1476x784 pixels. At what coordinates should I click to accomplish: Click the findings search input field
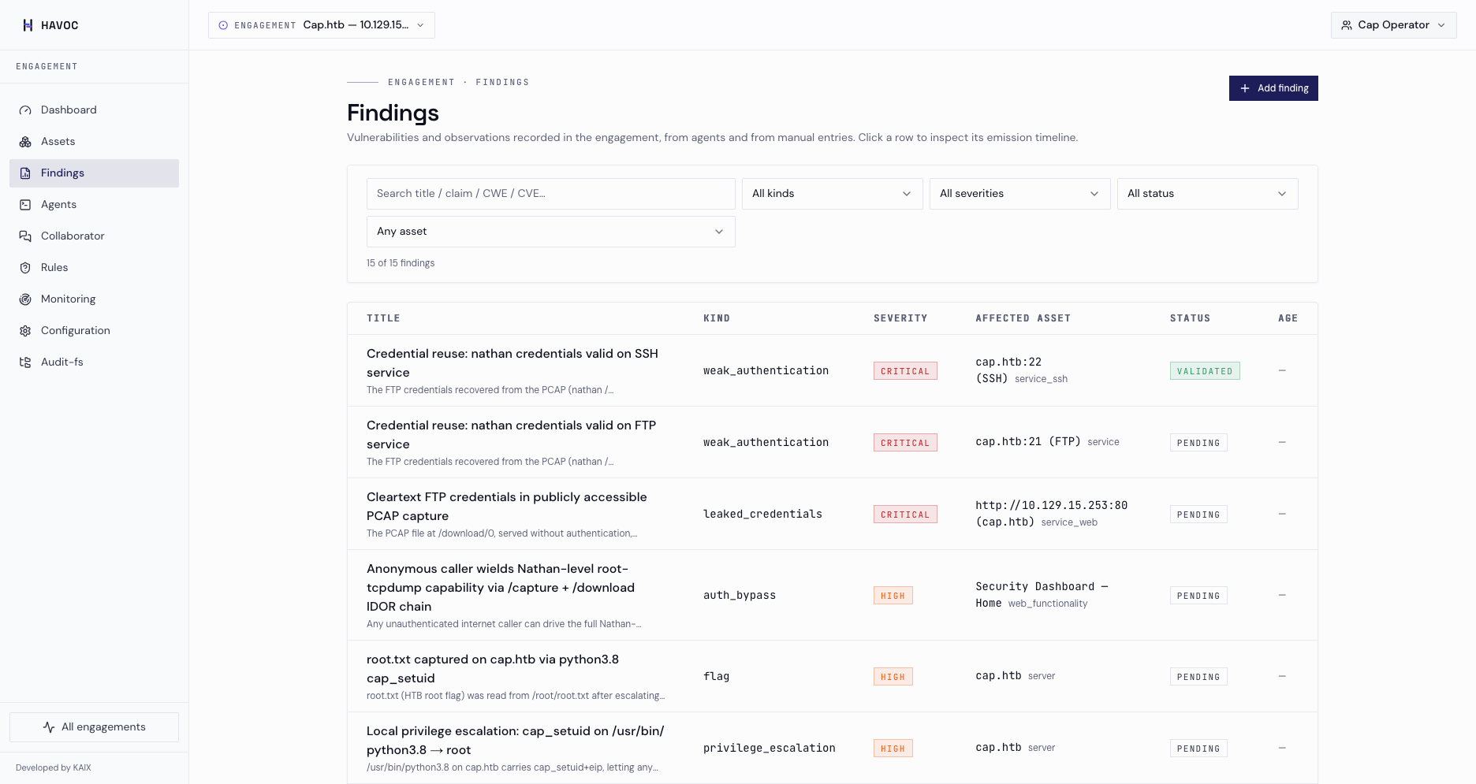tap(550, 194)
